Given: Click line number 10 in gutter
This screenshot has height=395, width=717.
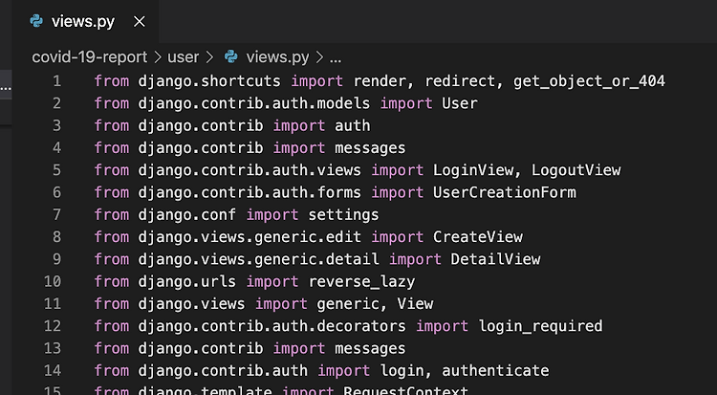Looking at the screenshot, I should (53, 281).
